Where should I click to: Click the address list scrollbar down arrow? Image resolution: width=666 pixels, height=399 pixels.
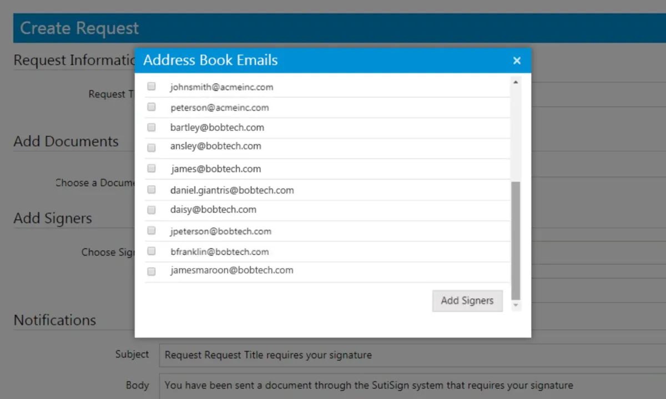pyautogui.click(x=516, y=305)
